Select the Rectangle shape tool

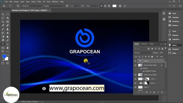(x=3, y=48)
